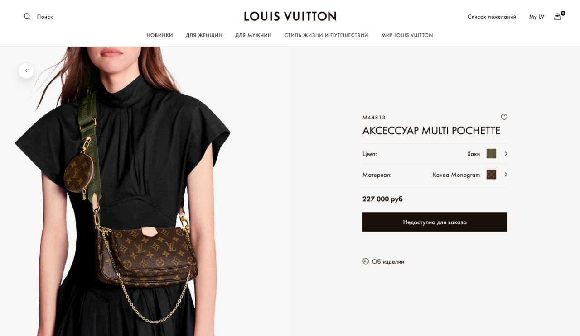
Task: Click the previous image arrow button
Action: tap(26, 71)
